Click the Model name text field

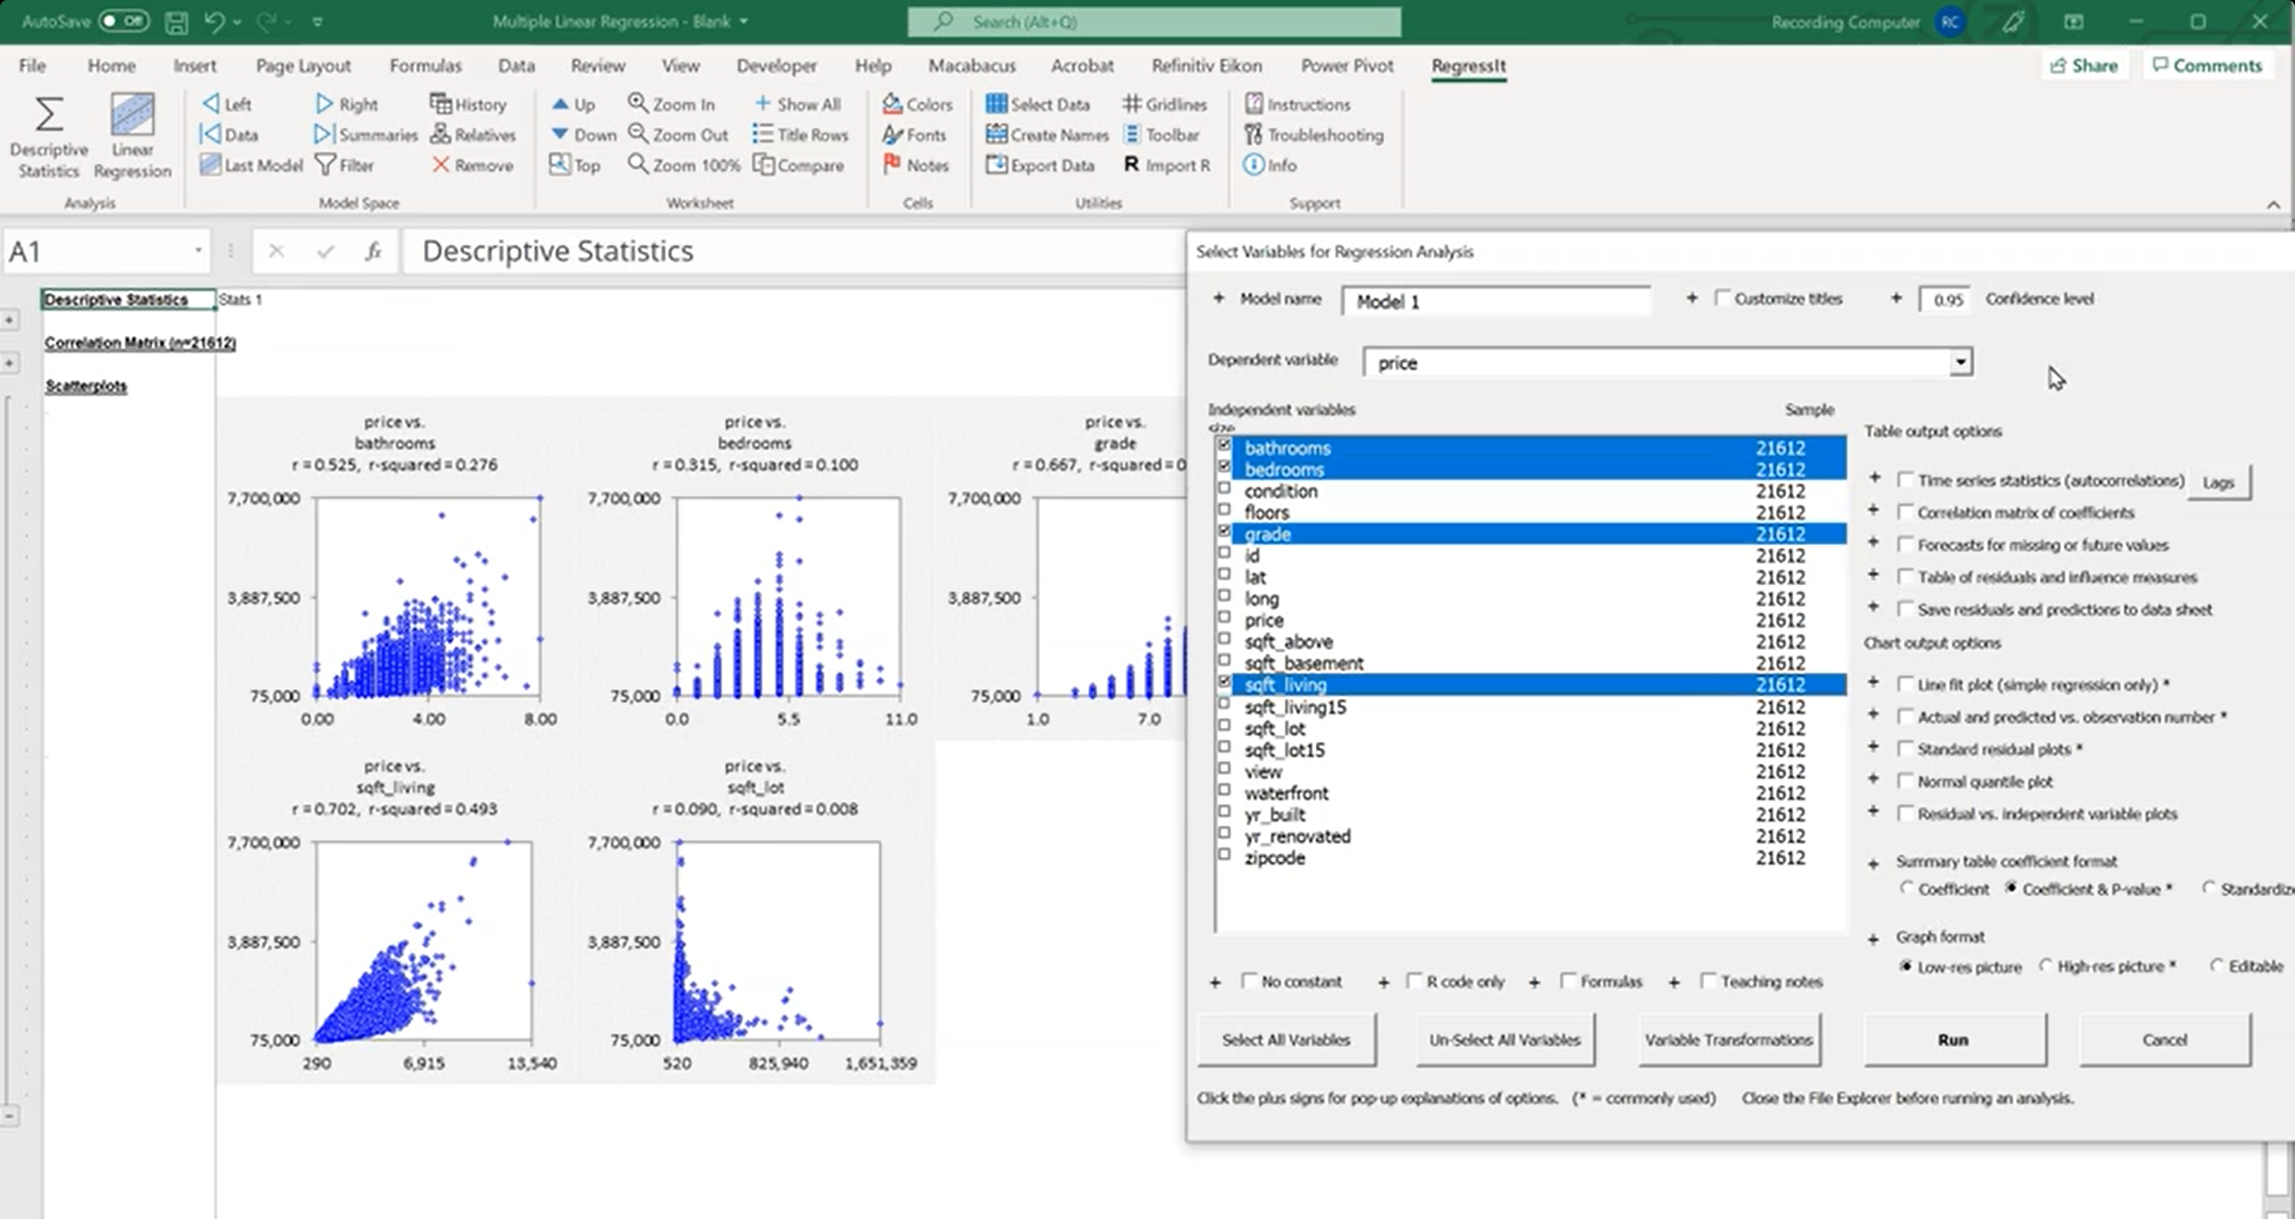click(x=1497, y=302)
